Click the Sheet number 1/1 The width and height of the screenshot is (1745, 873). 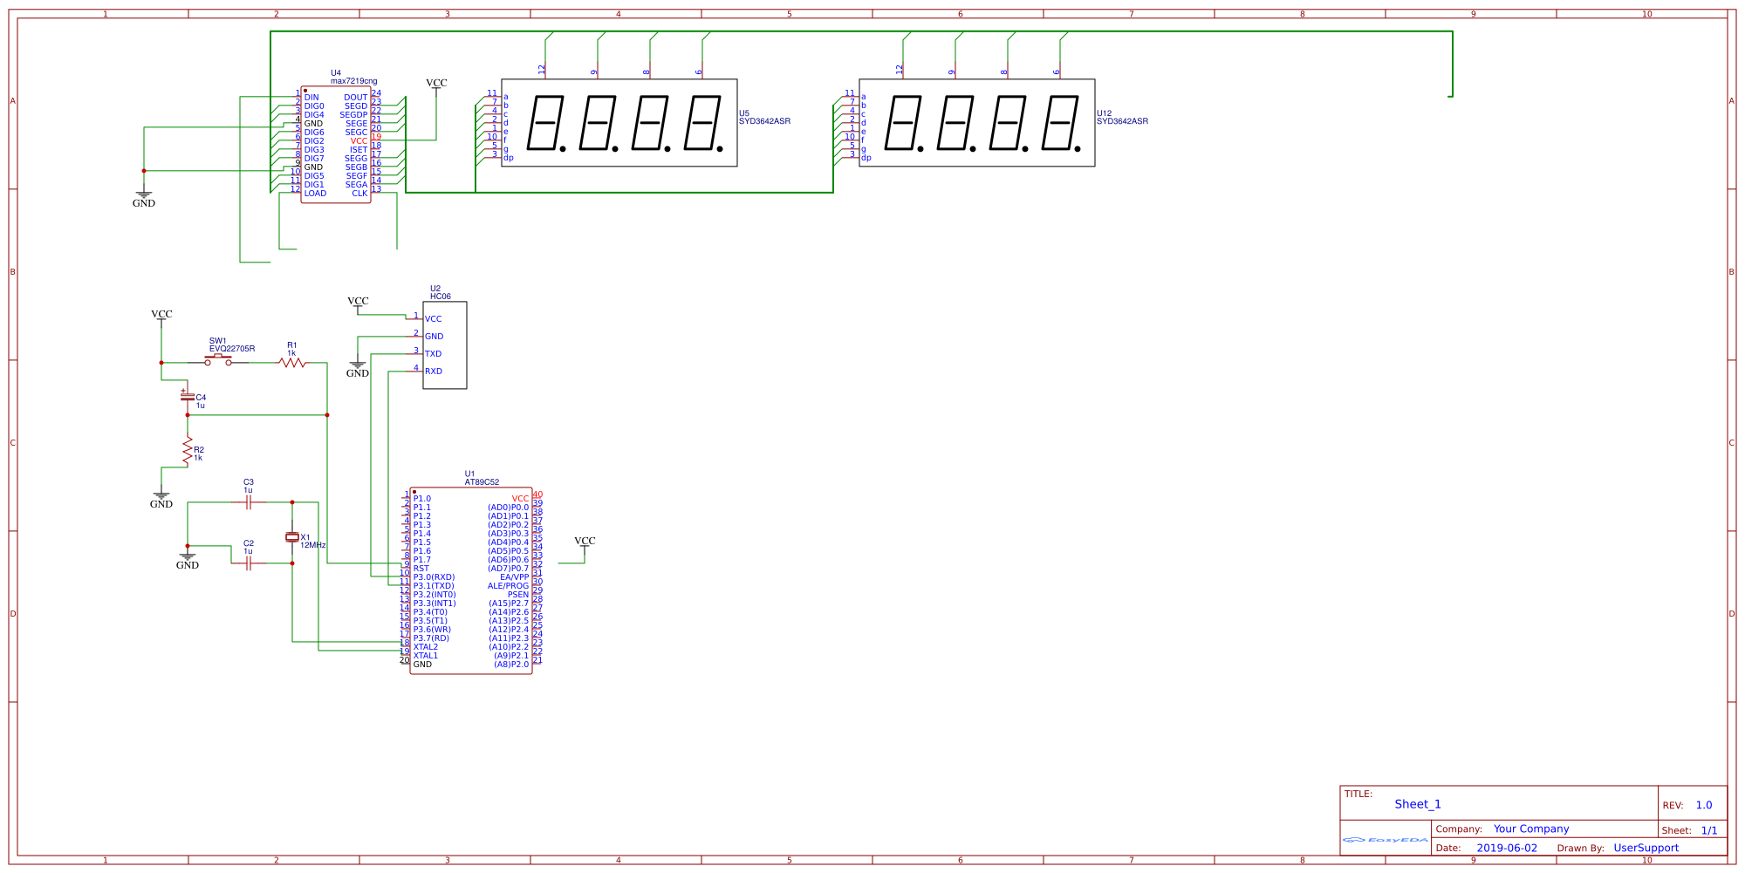click(x=1709, y=830)
